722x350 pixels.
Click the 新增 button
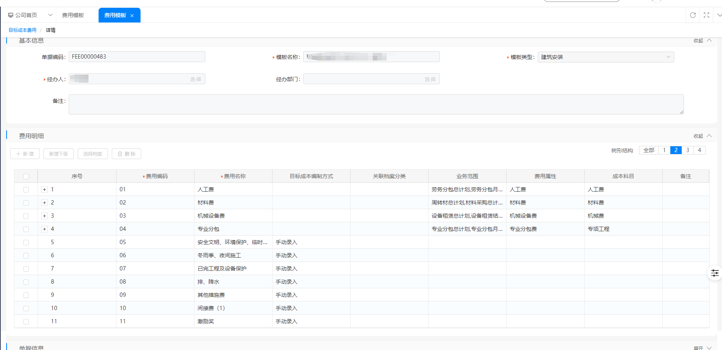point(25,154)
